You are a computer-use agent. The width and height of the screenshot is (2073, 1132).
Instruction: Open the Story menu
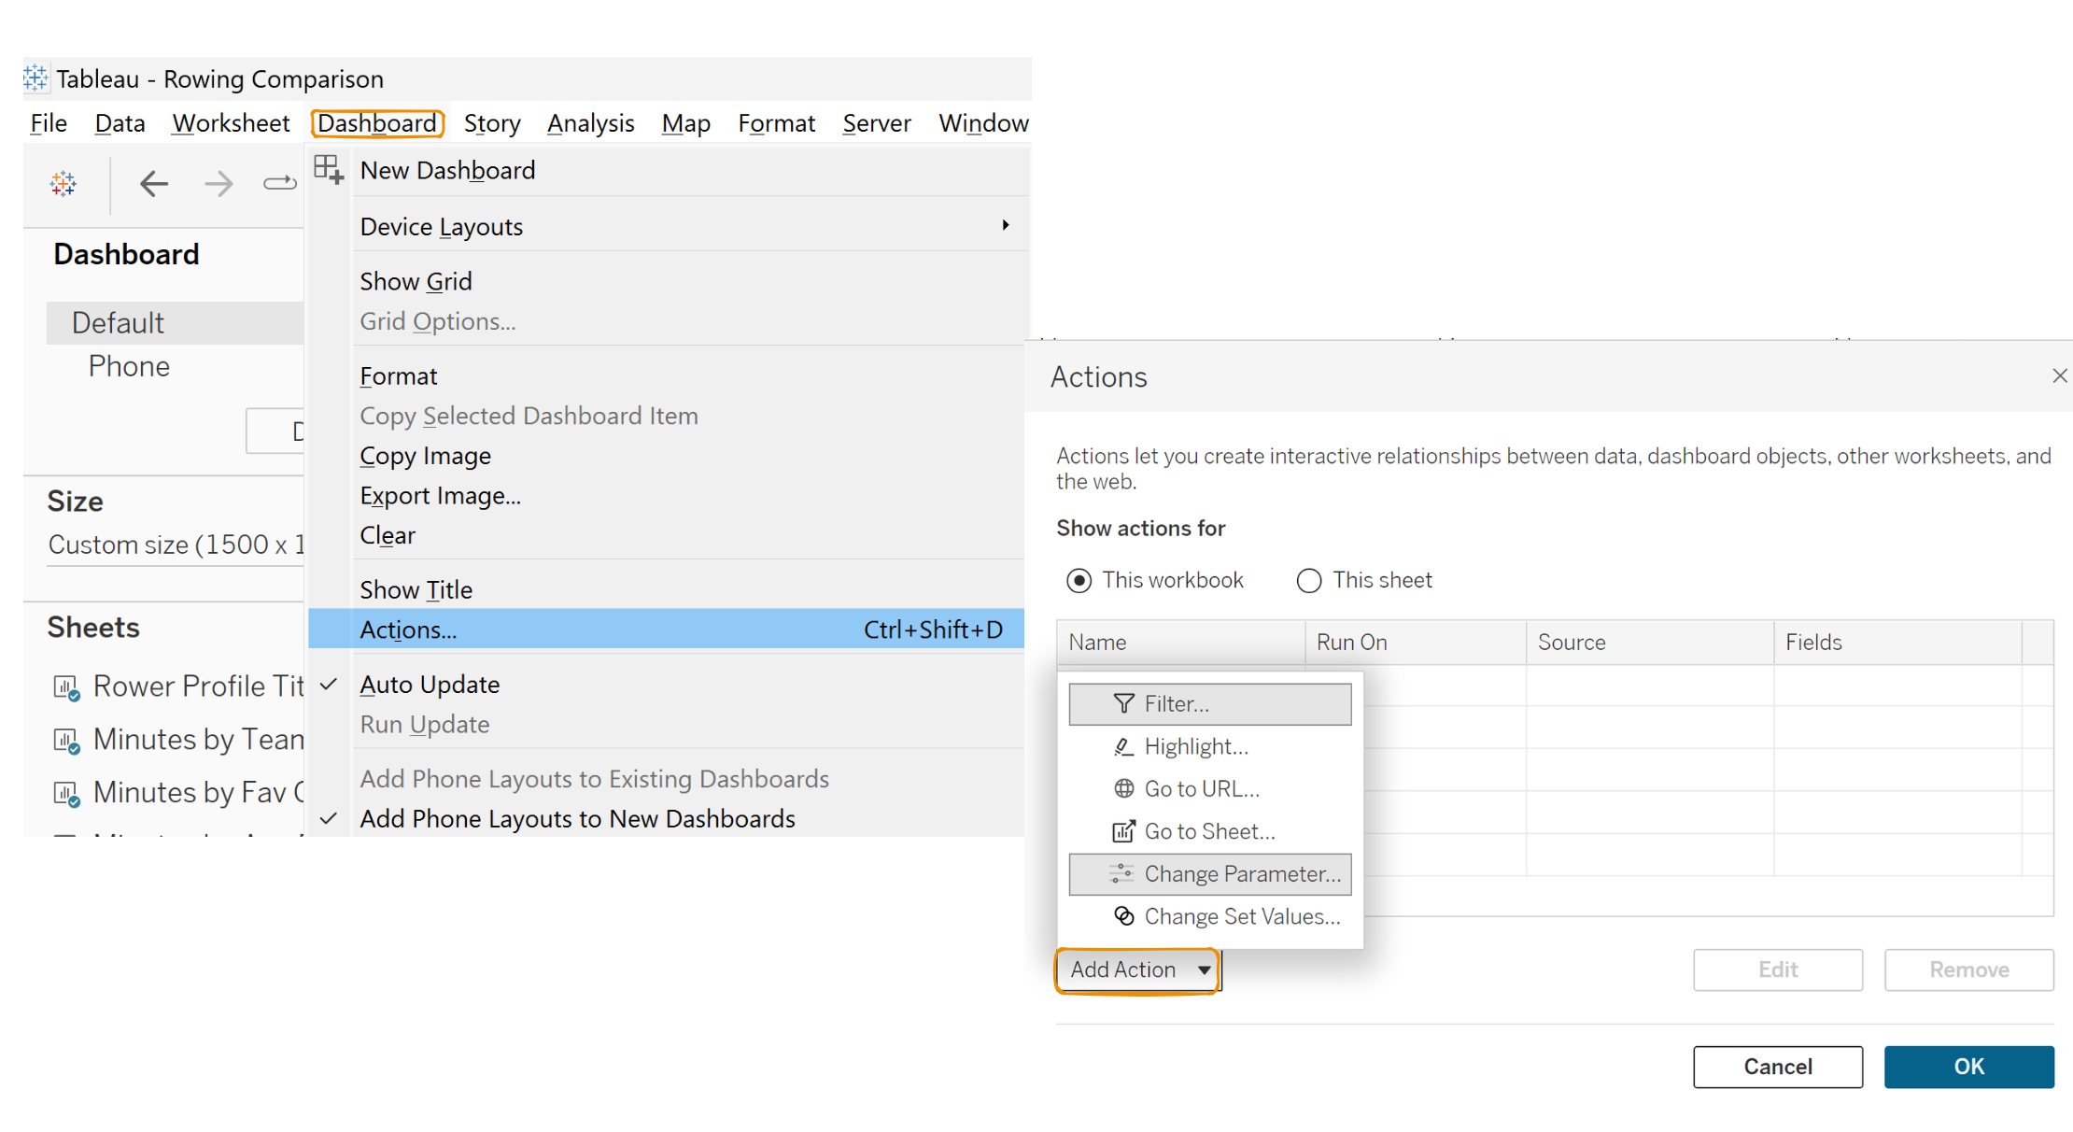pyautogui.click(x=492, y=123)
